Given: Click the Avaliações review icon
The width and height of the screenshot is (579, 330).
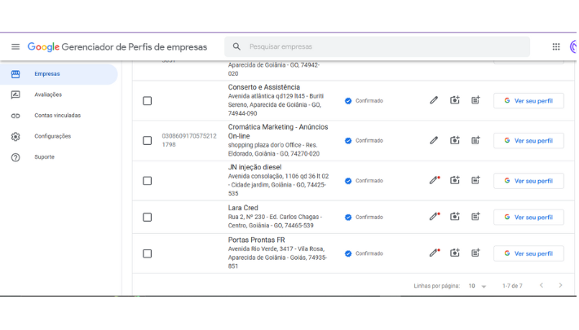Looking at the screenshot, I should click(15, 95).
